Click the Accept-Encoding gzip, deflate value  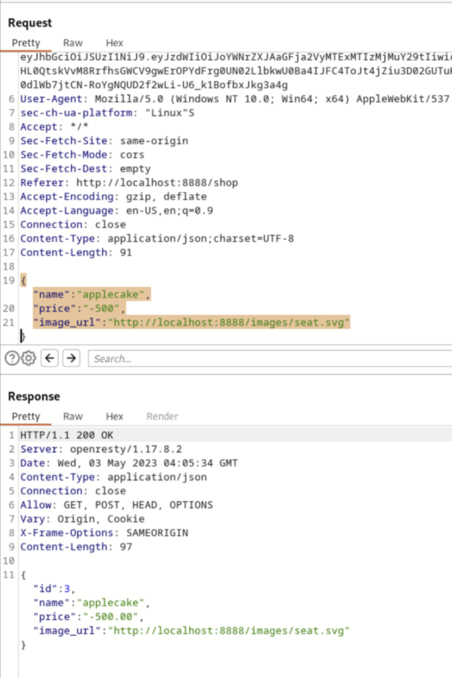tap(166, 196)
